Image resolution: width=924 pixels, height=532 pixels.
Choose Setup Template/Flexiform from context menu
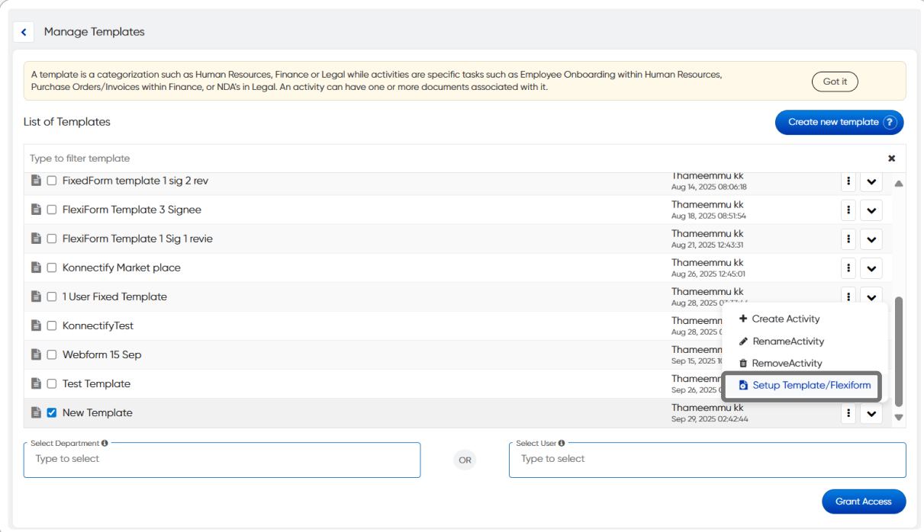coord(810,386)
